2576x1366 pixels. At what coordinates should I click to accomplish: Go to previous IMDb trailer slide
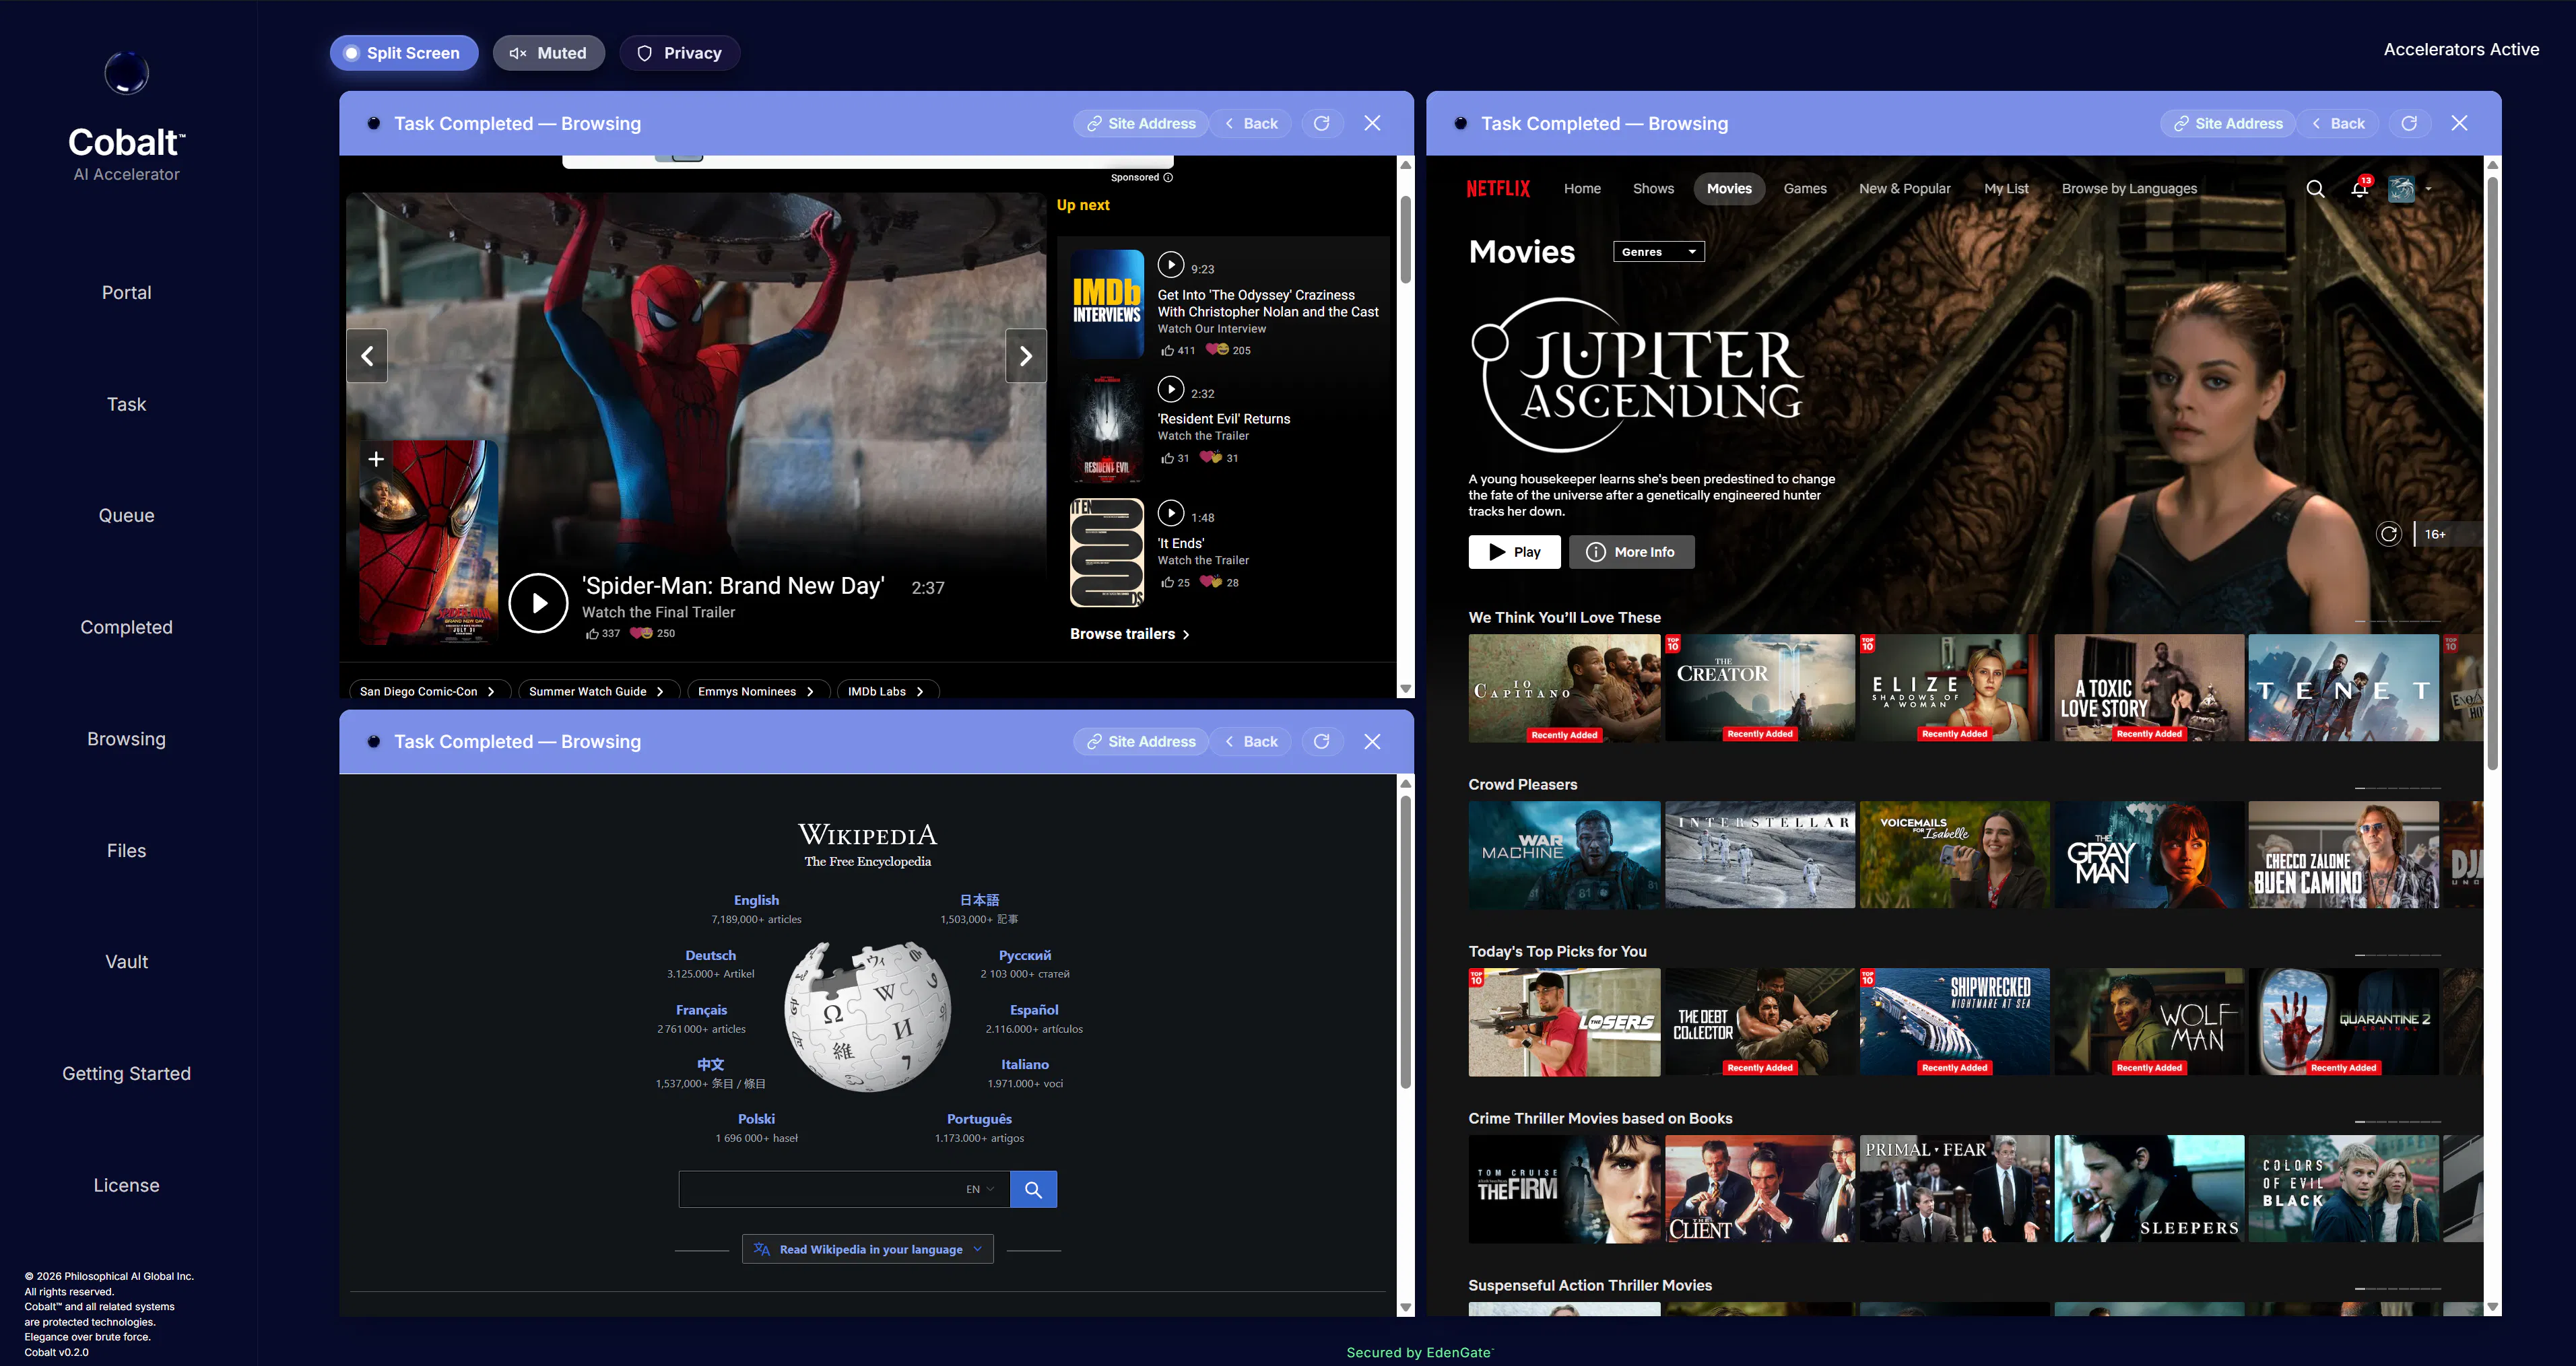(x=367, y=355)
